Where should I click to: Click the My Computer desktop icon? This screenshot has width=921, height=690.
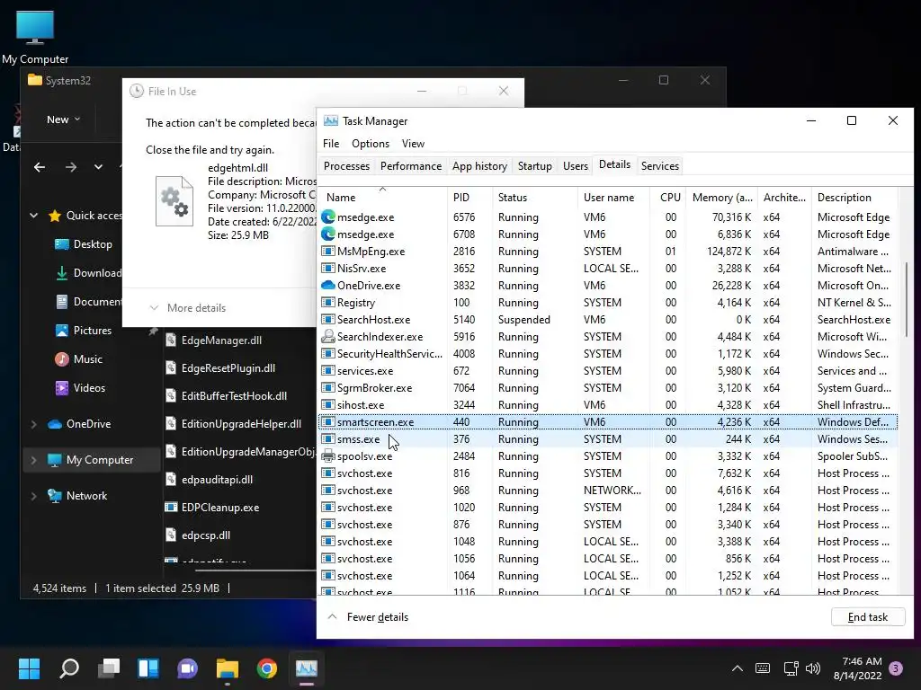(x=35, y=37)
